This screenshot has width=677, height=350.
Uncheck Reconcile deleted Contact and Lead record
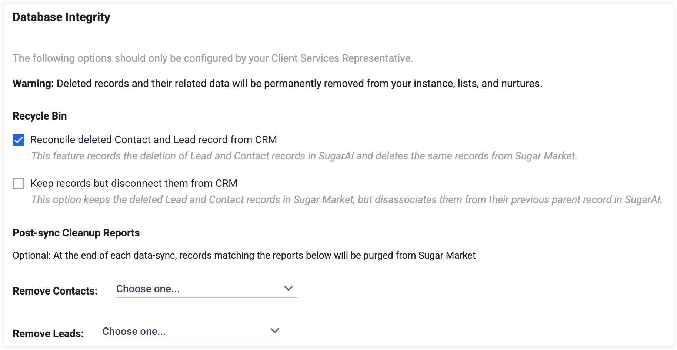click(19, 140)
